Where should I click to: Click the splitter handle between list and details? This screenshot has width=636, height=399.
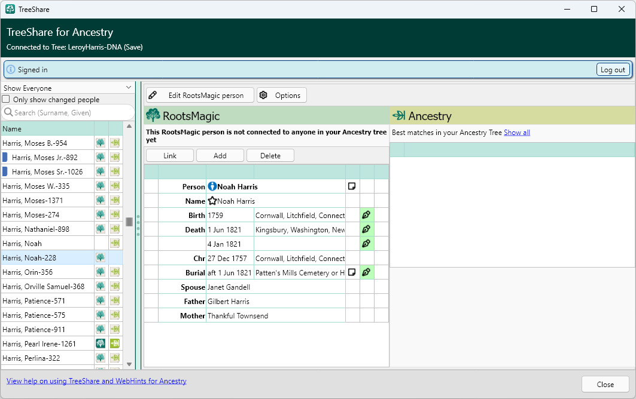point(138,225)
